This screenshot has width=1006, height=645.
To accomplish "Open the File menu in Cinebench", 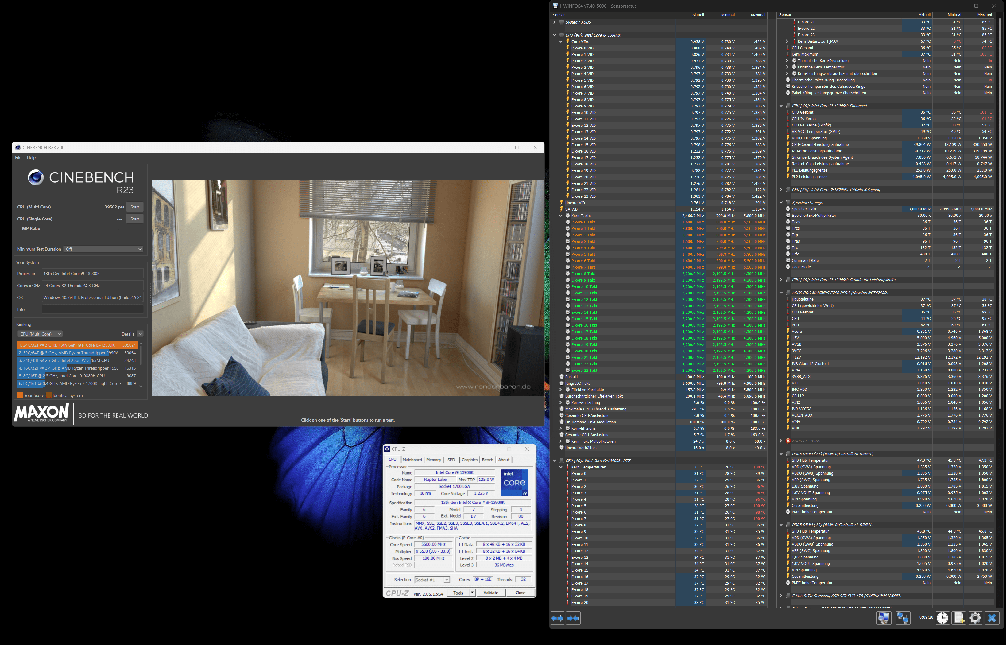I will [x=18, y=157].
